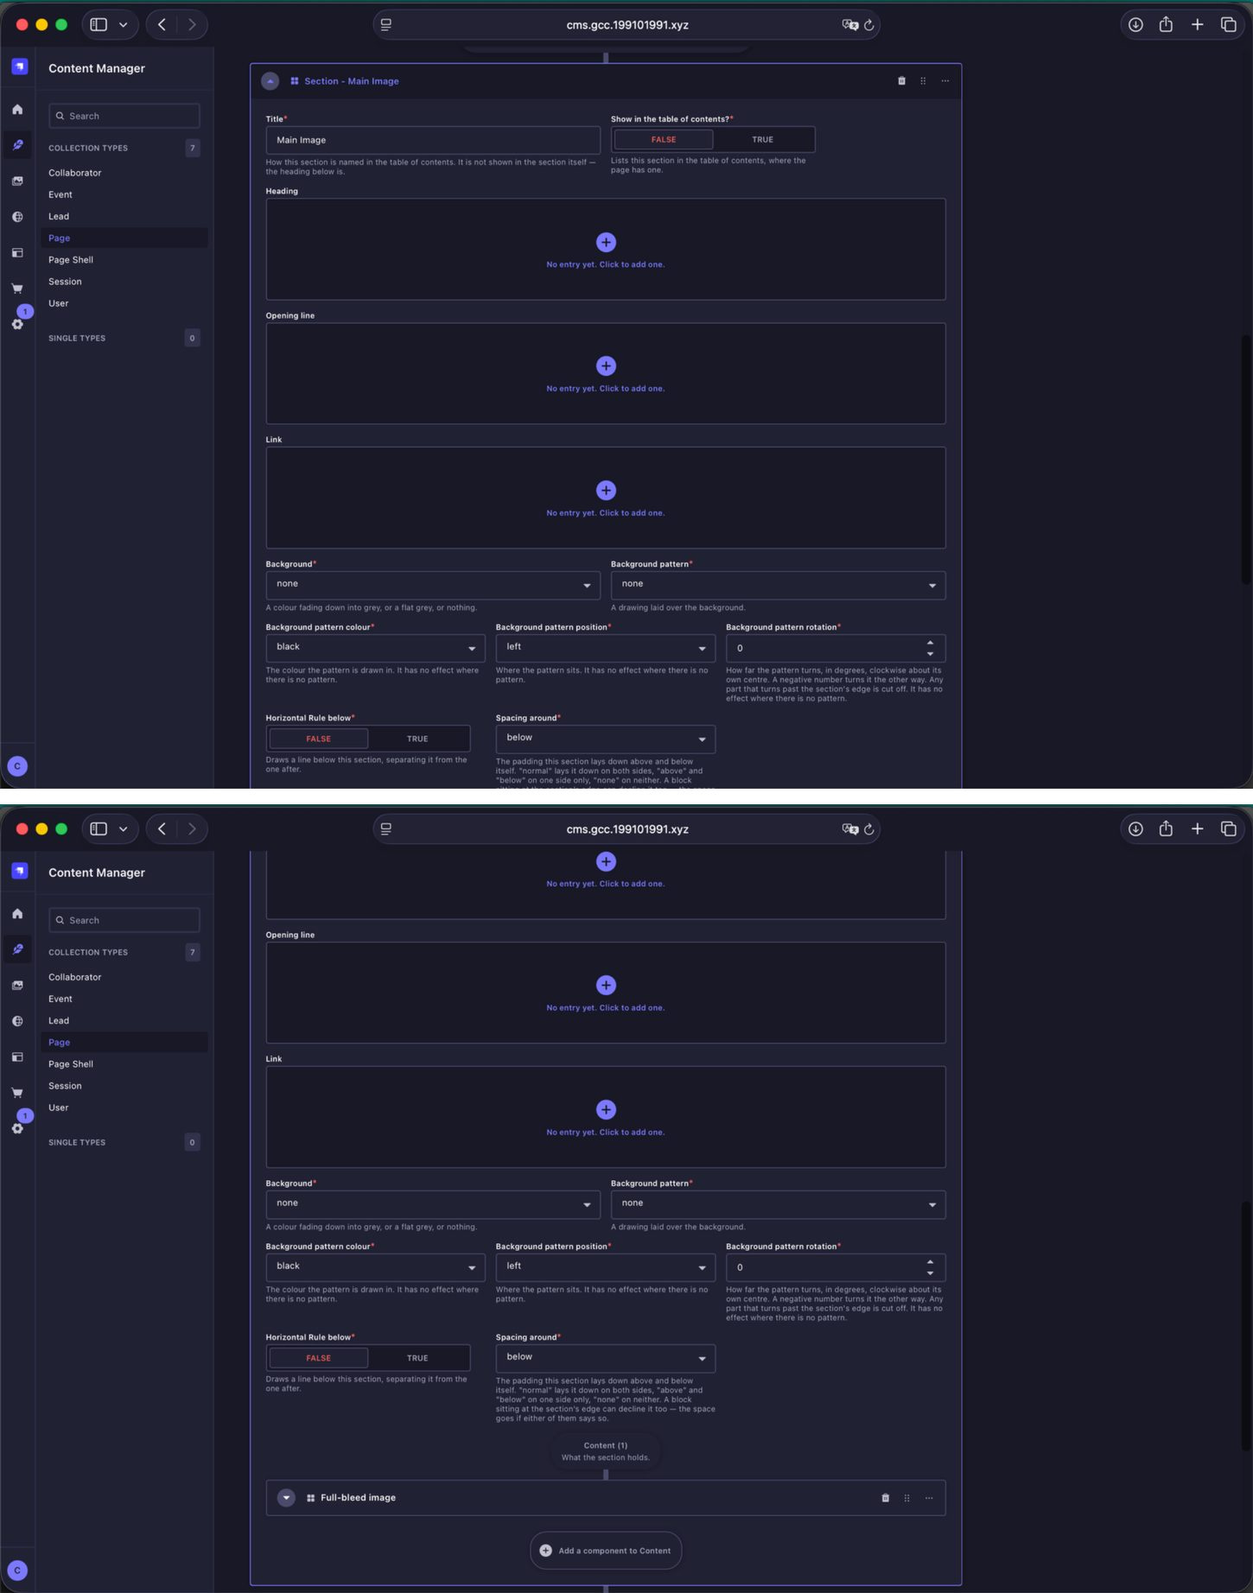Open the Background dropdown in the top window
Image resolution: width=1253 pixels, height=1593 pixels.
coord(433,585)
